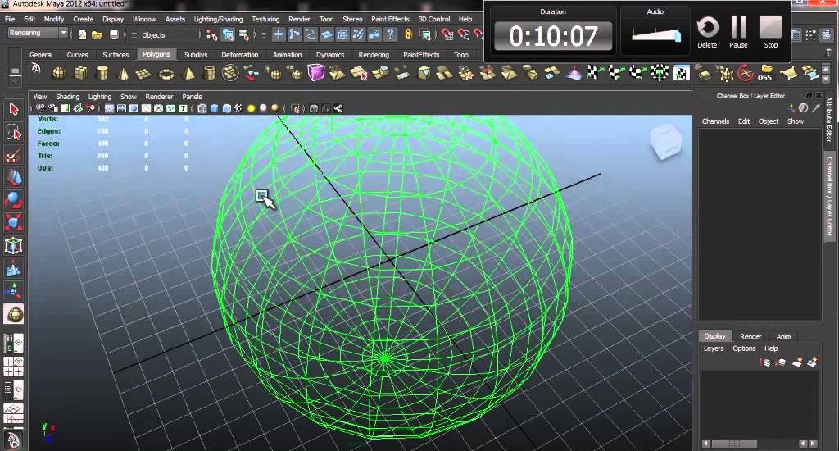
Task: Click the Polygon Sphere shelf icon
Action: (x=59, y=73)
